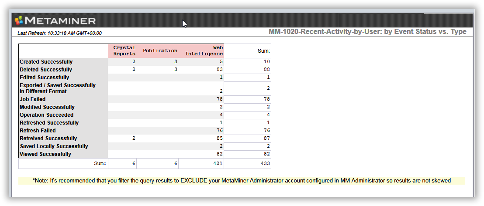
Task: Click the Job Failed row label
Action: 32,99
